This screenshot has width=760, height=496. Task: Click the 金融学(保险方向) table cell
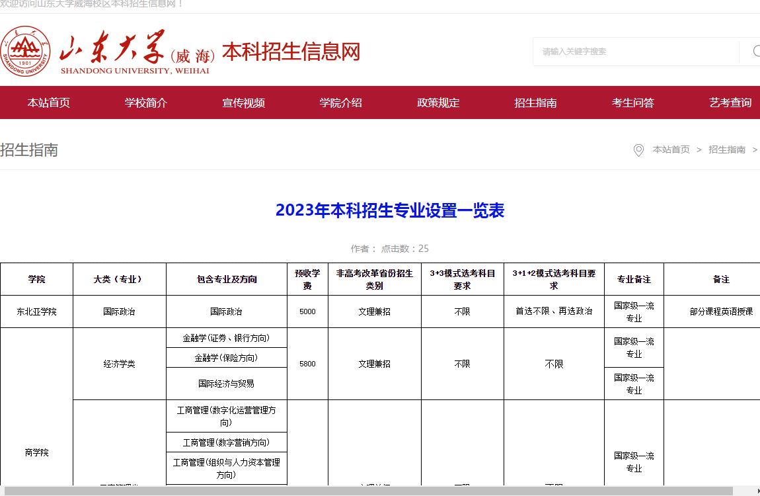(226, 358)
